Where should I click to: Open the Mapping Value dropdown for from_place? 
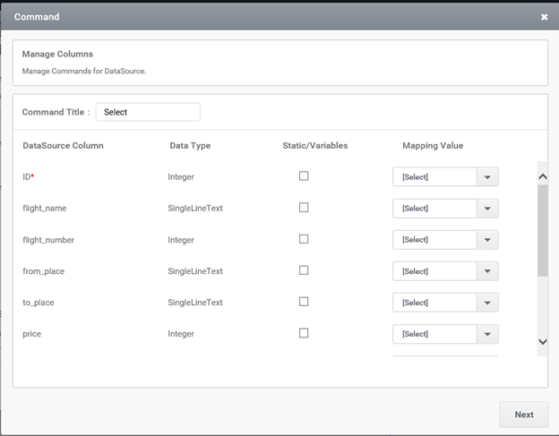pyautogui.click(x=445, y=271)
